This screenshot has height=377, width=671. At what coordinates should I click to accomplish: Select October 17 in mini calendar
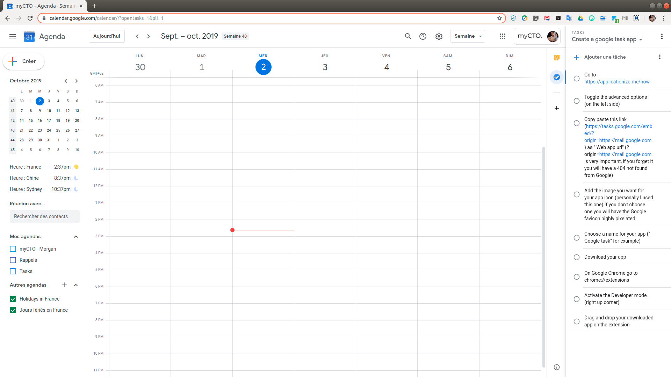(49, 120)
